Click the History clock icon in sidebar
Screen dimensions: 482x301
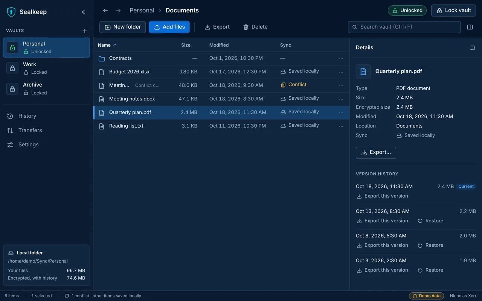click(10, 116)
